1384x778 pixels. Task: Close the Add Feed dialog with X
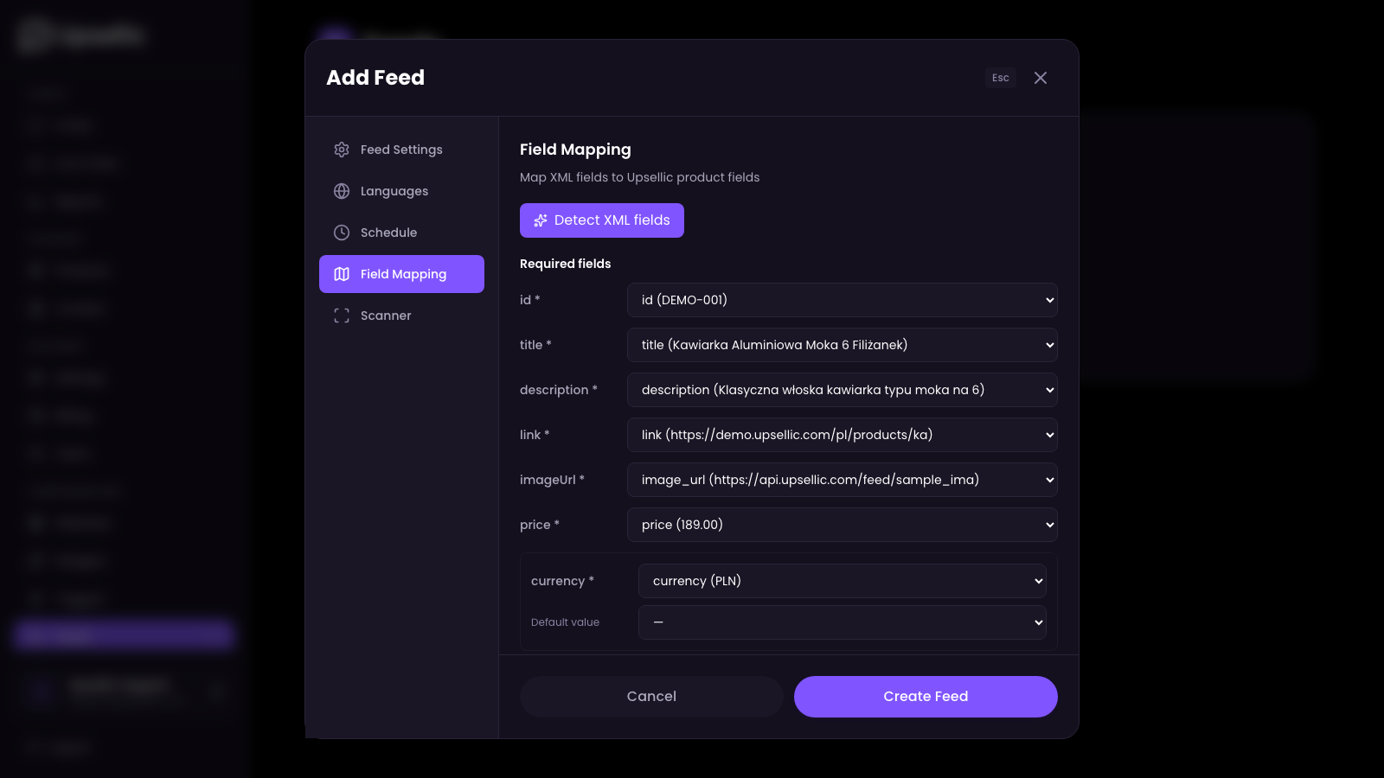click(1041, 78)
